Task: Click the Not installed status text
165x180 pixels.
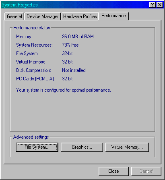Action: 74,70
